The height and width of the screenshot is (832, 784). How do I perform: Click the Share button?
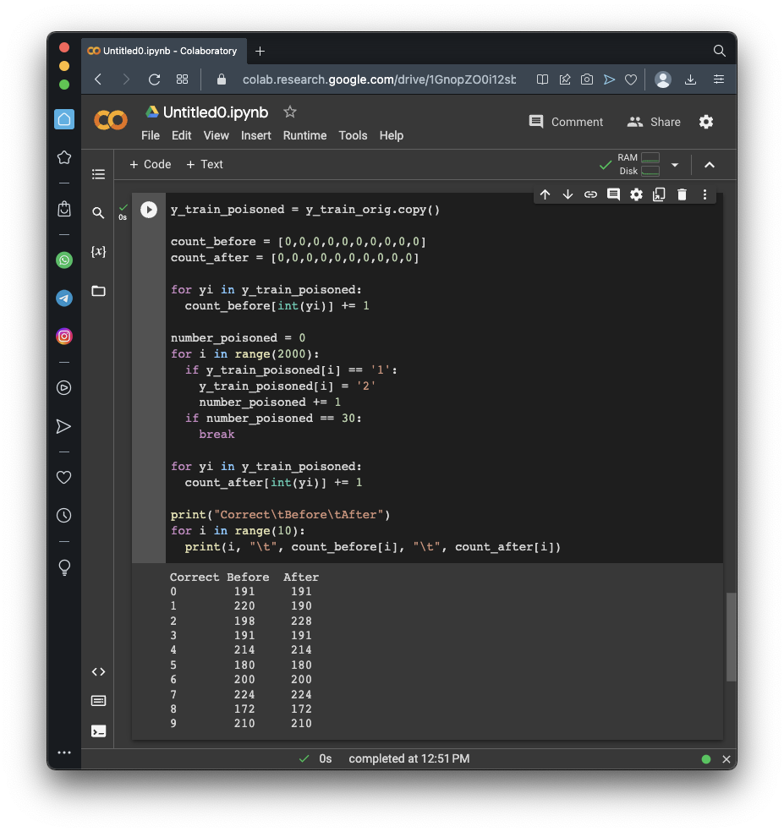(x=654, y=122)
